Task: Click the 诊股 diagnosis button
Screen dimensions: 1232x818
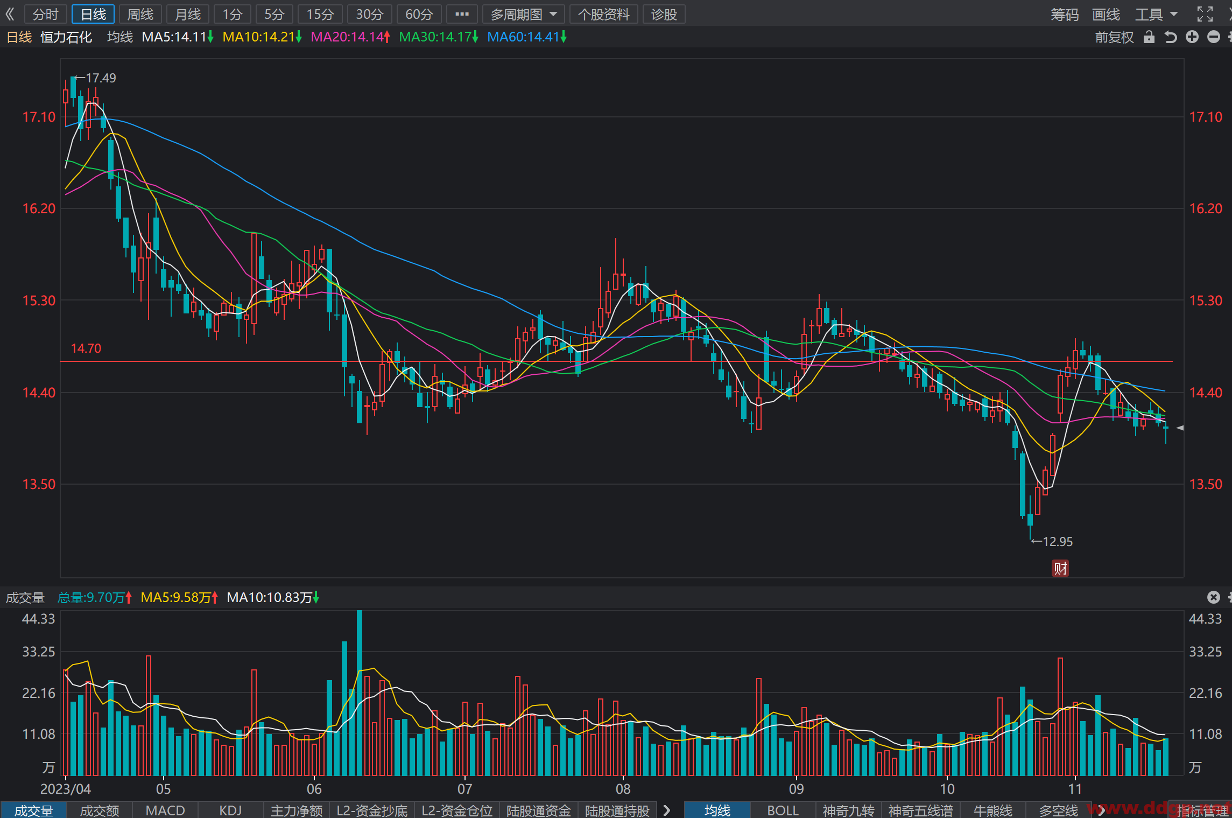Action: pyautogui.click(x=664, y=14)
